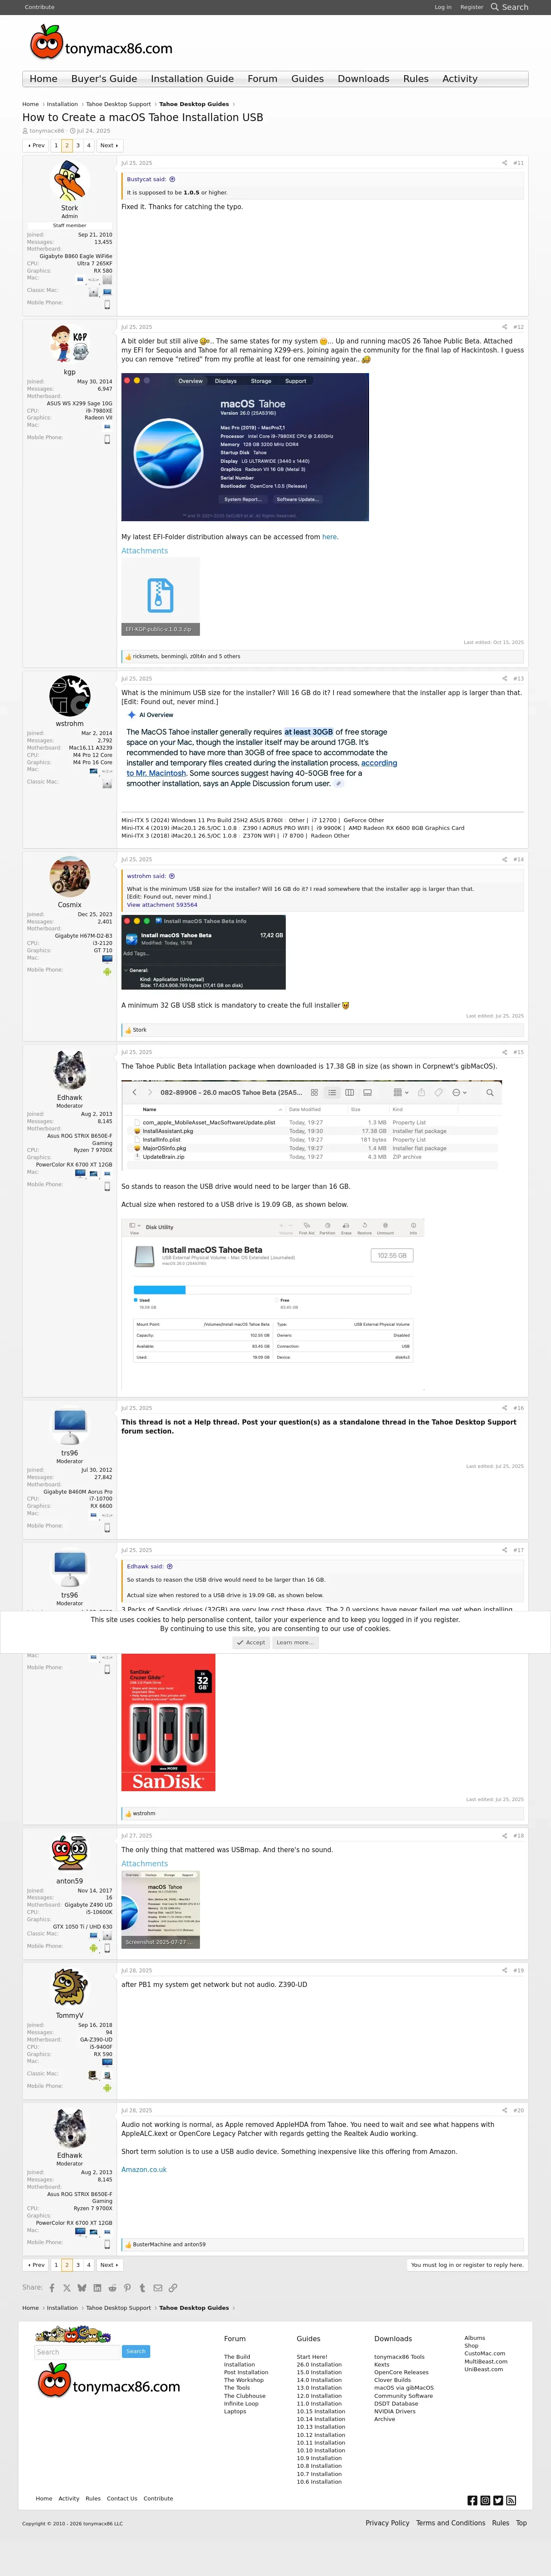Accept the cookie notice
551x2576 pixels.
tap(251, 1642)
